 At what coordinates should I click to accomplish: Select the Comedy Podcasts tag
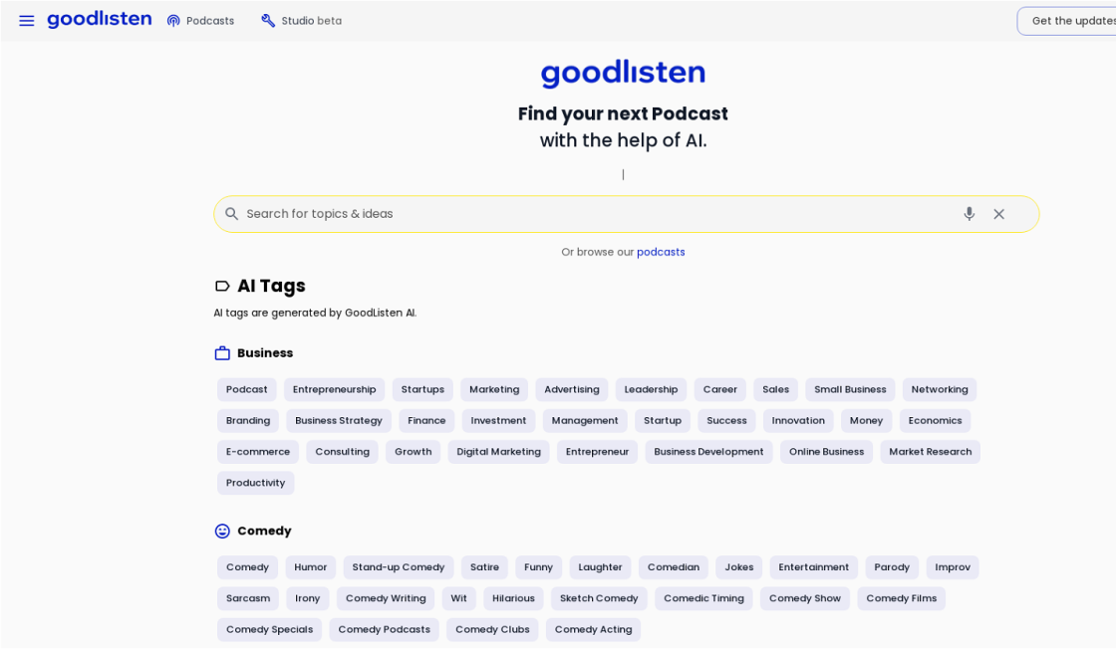pos(384,630)
